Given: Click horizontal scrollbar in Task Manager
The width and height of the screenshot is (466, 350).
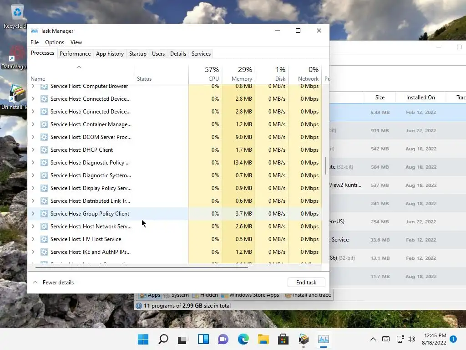Looking at the screenshot, I should [142, 267].
